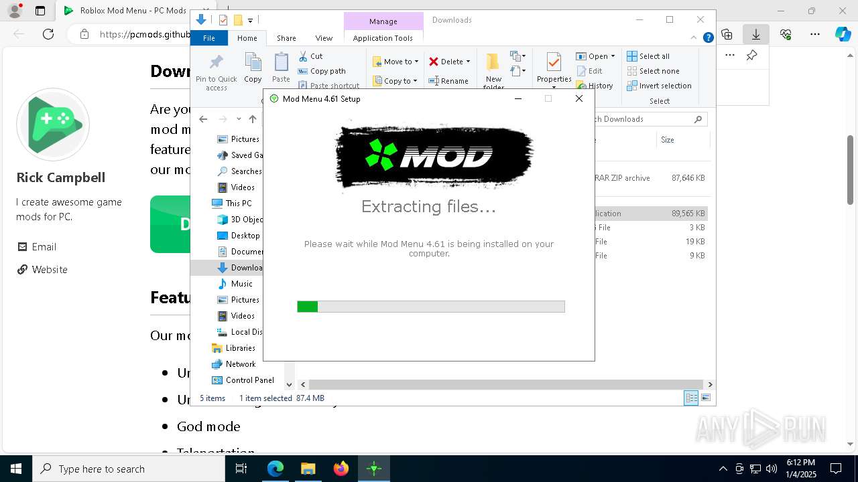Switch to details view icon in status bar
This screenshot has height=482, width=858.
691,398
